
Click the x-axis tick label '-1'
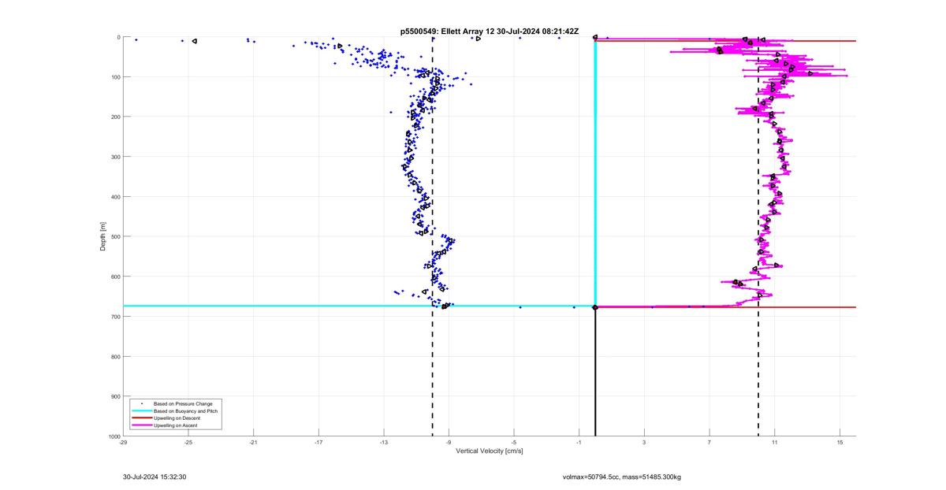579,443
